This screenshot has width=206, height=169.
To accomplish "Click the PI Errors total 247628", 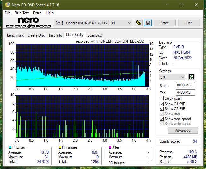I will (x=43, y=162).
